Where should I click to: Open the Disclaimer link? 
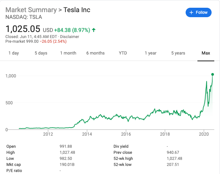click(69, 37)
